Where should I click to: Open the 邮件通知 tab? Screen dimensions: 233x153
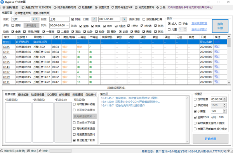64,94
